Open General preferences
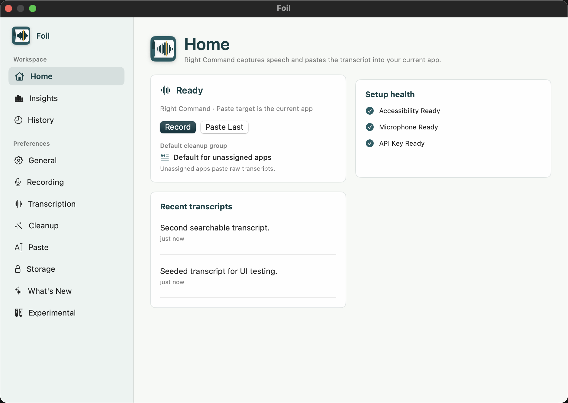Viewport: 568px width, 403px height. [66, 160]
